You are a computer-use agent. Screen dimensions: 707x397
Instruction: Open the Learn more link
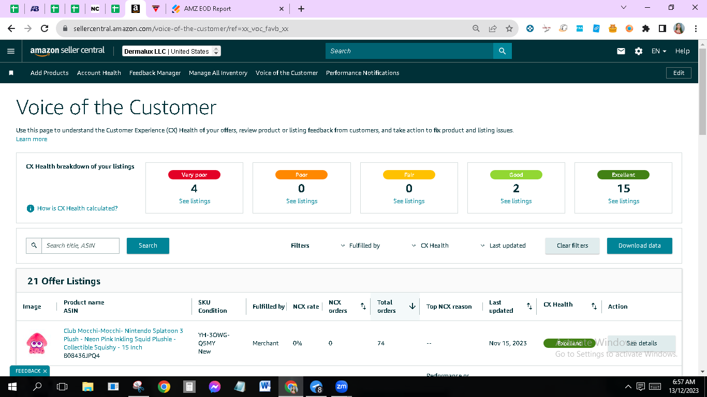pyautogui.click(x=32, y=139)
